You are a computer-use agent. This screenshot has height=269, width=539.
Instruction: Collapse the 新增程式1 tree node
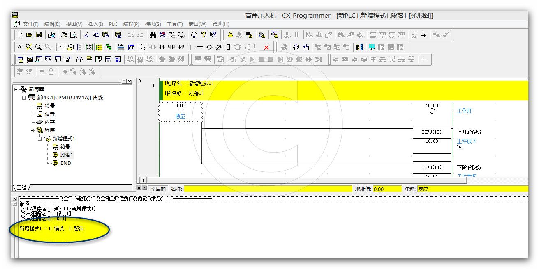click(40, 139)
